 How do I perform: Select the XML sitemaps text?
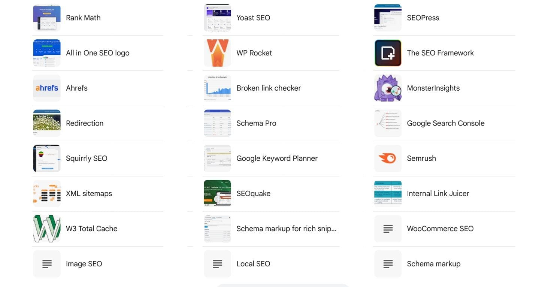click(89, 194)
